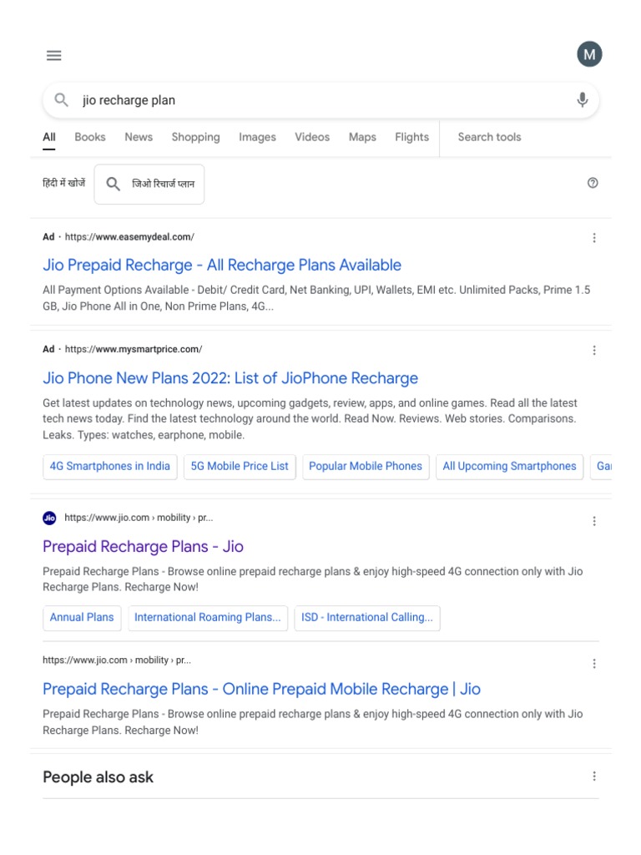This screenshot has height=855, width=641.
Task: Click the Jio favicon logo
Action: pos(49,519)
